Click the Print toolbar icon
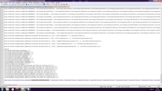 13,5
